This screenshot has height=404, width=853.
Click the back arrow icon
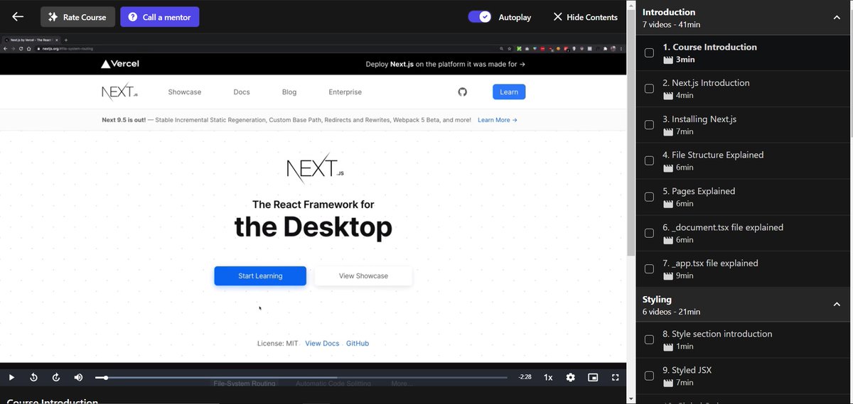pyautogui.click(x=18, y=17)
